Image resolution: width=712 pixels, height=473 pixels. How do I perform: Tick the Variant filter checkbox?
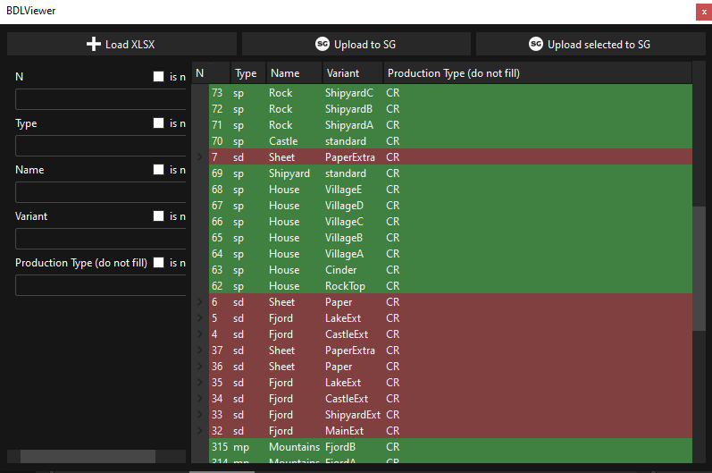click(x=158, y=216)
